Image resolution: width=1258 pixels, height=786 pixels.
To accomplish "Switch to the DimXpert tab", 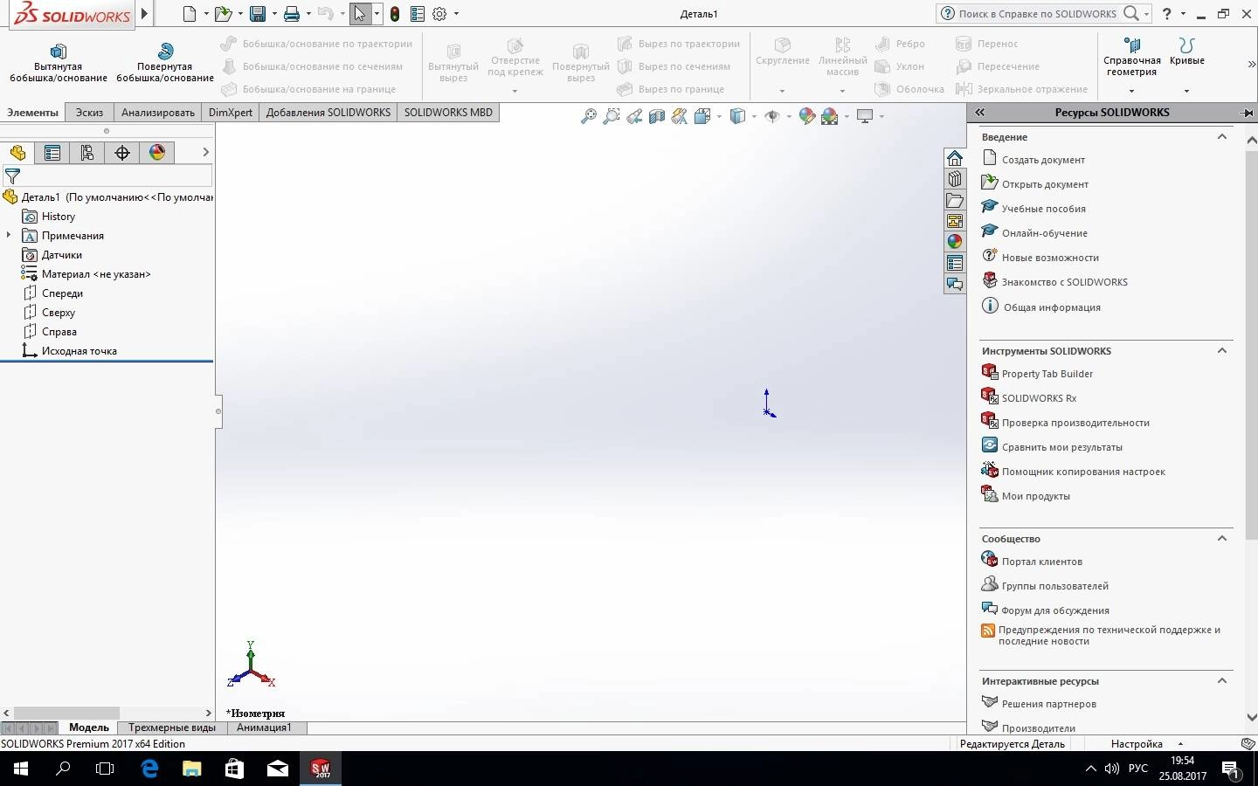I will coord(231,113).
